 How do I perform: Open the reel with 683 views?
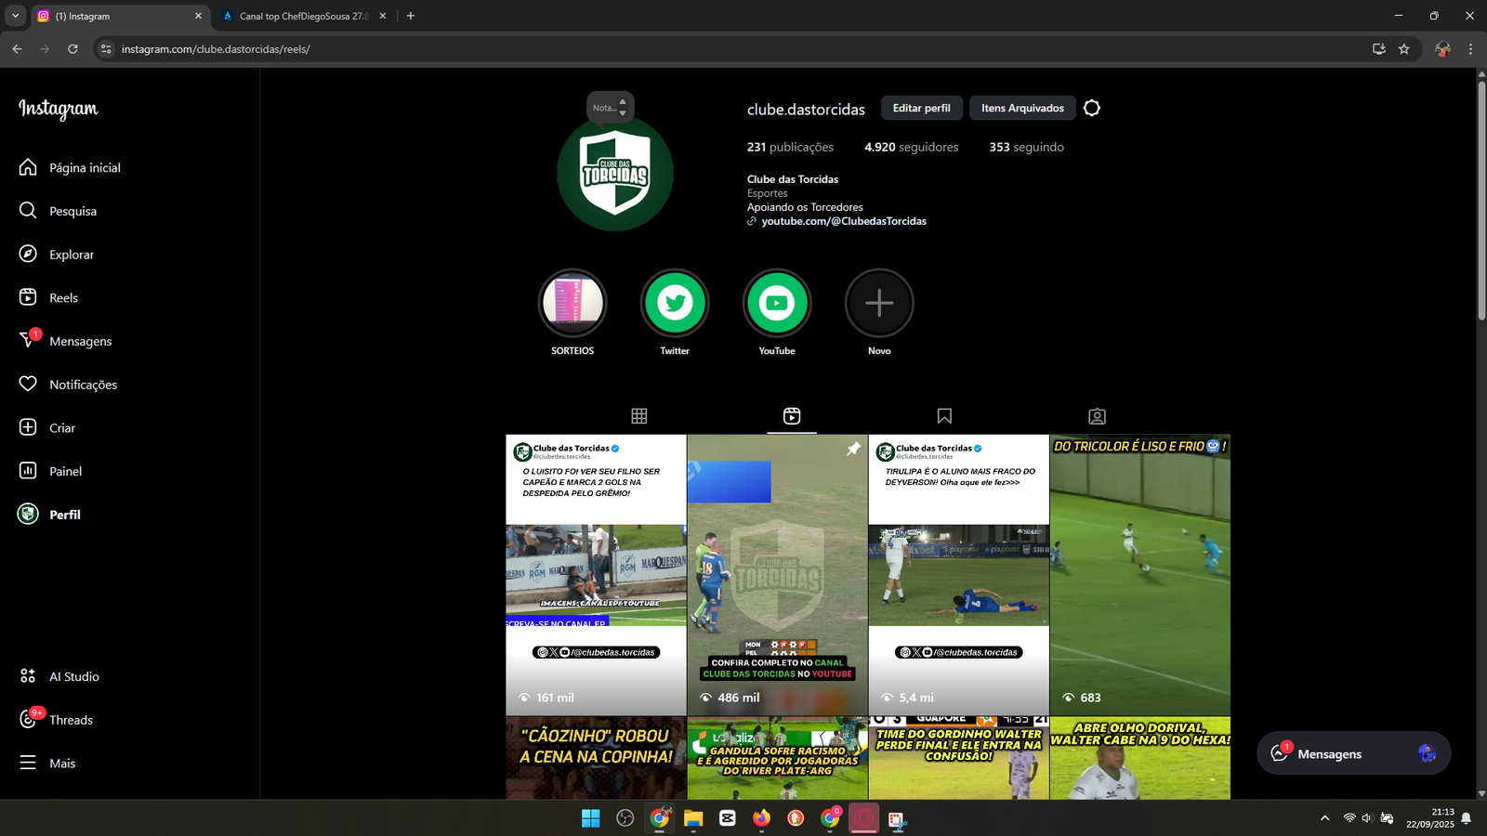1140,575
